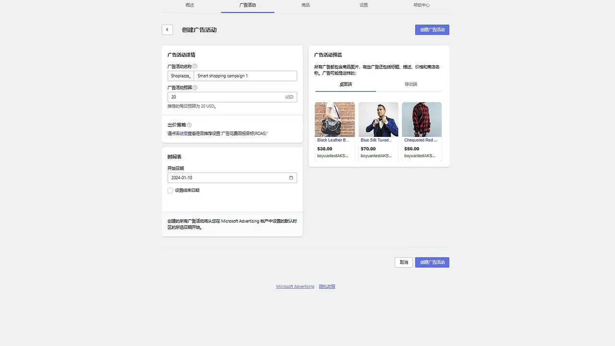615x346 pixels.
Task: Click top 创建广告活动 button
Action: click(x=432, y=30)
